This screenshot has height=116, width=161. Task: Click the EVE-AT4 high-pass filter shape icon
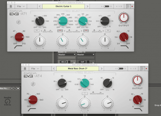(32, 110)
